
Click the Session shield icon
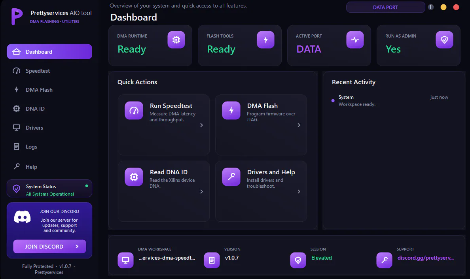(x=298, y=260)
